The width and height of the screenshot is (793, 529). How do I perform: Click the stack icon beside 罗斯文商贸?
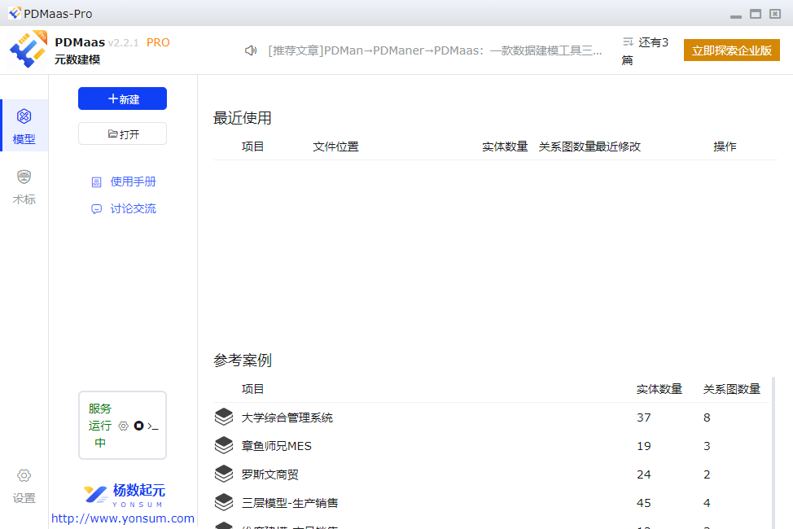pos(224,474)
